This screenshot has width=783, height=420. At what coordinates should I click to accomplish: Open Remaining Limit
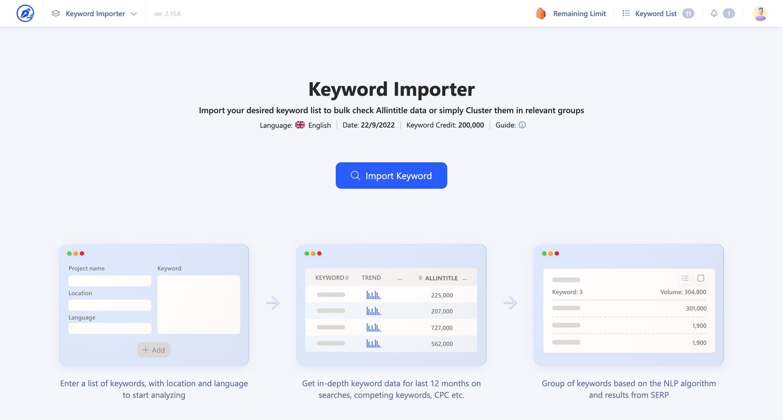pos(579,14)
